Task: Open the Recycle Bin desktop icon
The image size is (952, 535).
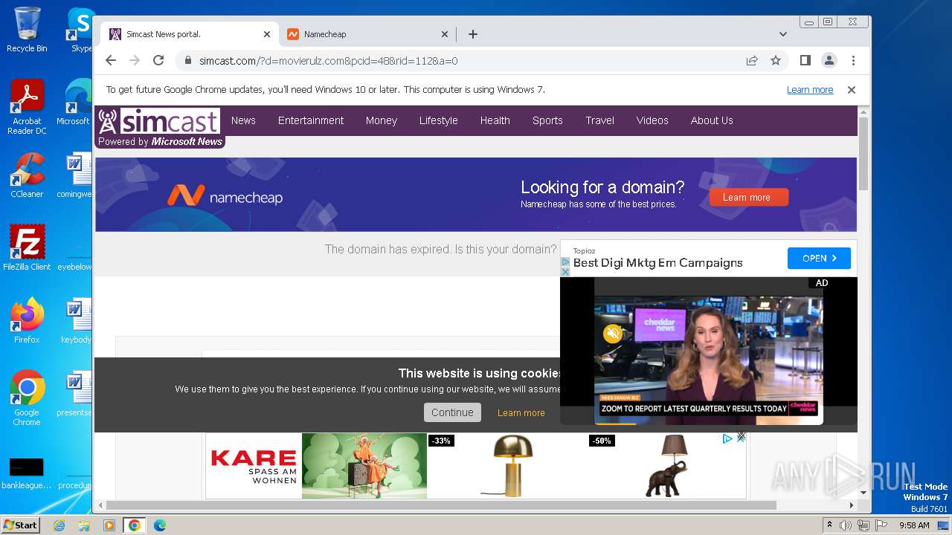Action: point(27,30)
